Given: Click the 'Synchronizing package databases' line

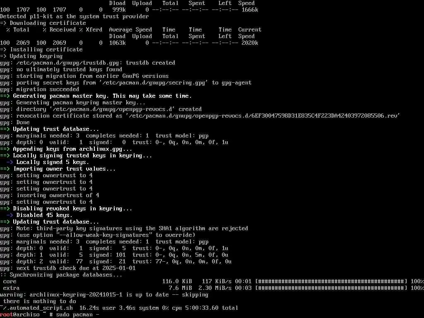Looking at the screenshot, I should pos(61,275).
